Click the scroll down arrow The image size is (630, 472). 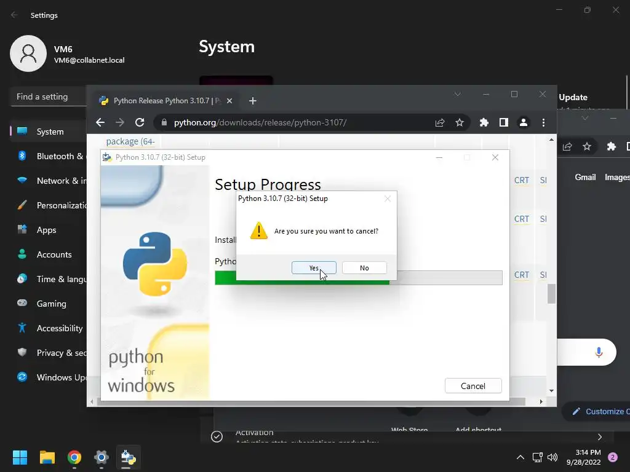click(551, 390)
